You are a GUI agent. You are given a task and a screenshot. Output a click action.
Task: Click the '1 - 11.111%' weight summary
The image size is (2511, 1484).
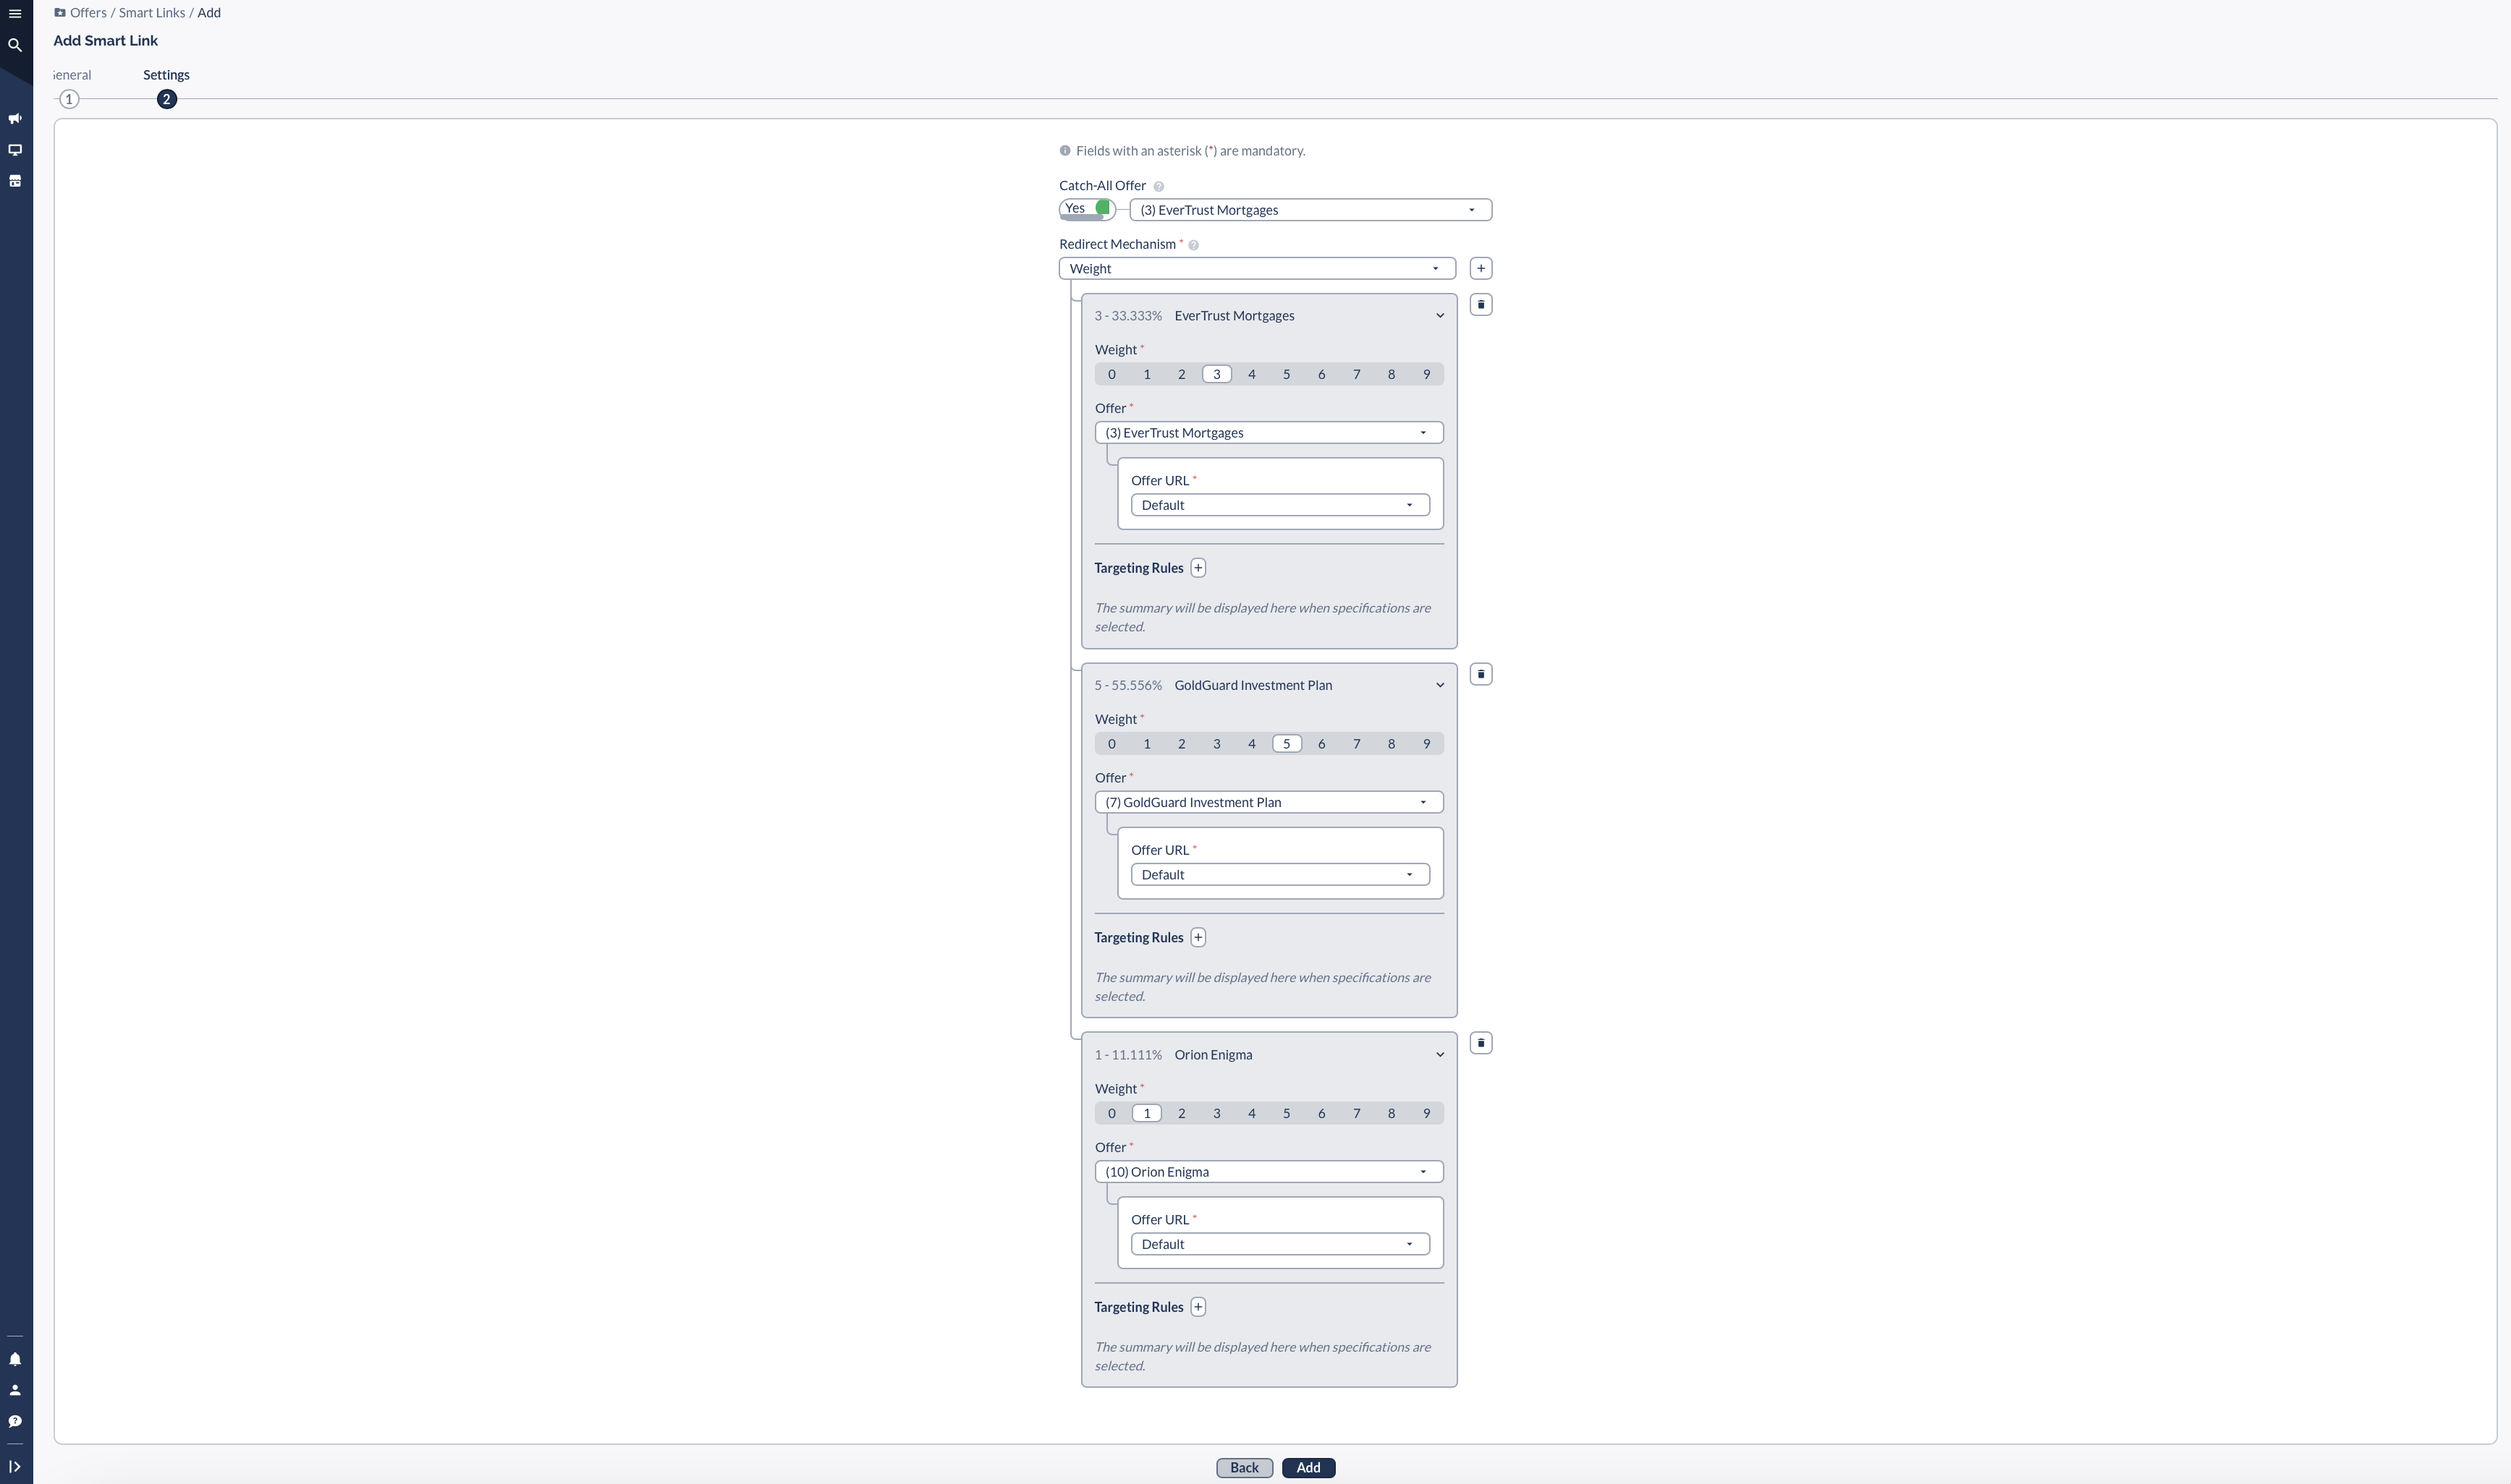coord(1128,1055)
